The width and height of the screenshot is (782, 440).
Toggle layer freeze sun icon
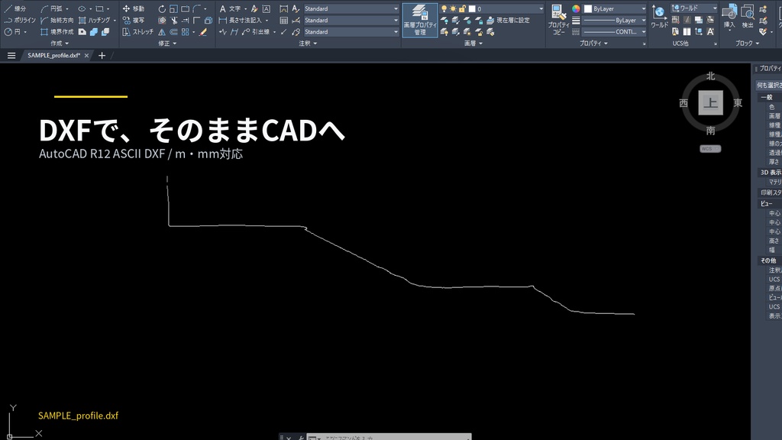[x=453, y=8]
